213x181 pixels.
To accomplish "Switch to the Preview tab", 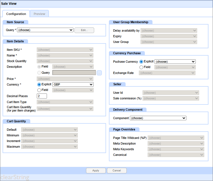I will click(39, 14).
